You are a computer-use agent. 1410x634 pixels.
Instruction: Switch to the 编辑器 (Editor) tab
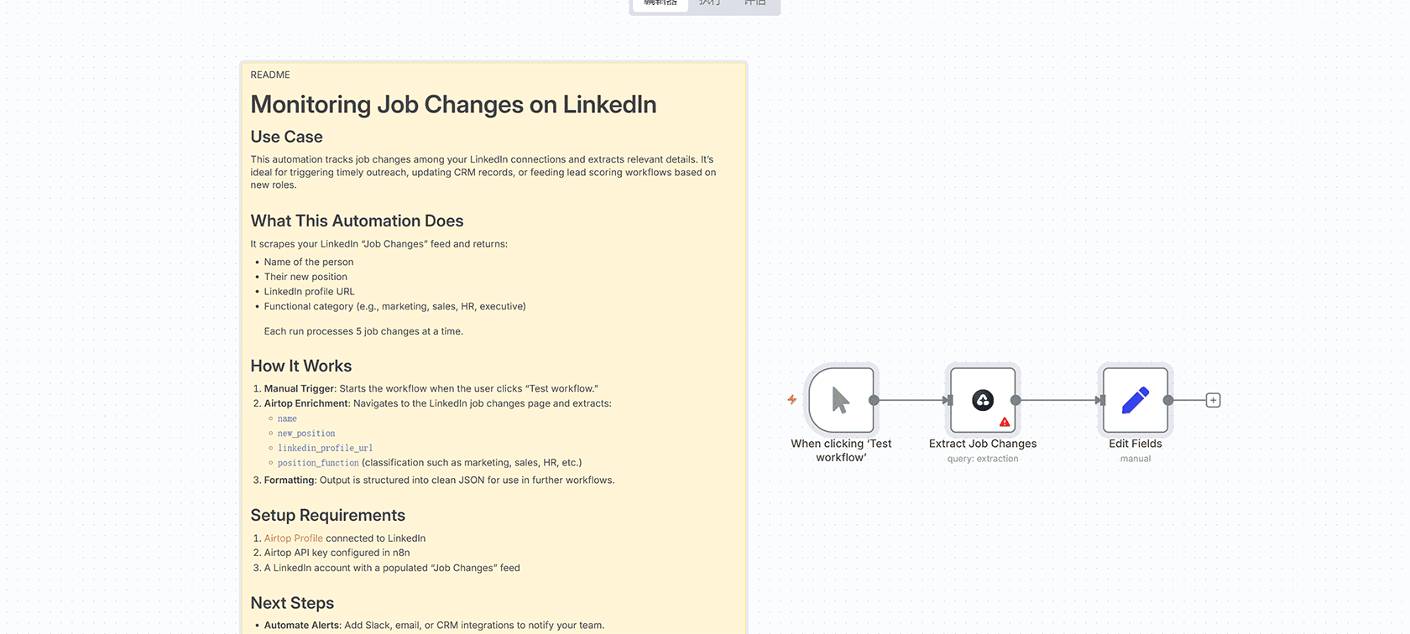(x=661, y=3)
